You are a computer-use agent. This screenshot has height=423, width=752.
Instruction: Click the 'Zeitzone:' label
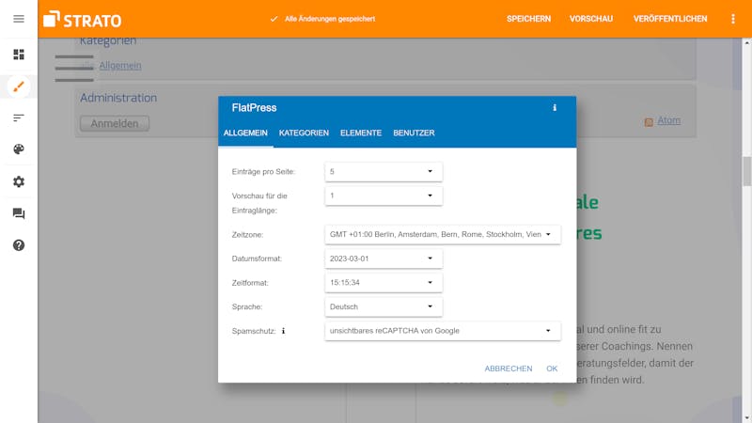pyautogui.click(x=247, y=235)
